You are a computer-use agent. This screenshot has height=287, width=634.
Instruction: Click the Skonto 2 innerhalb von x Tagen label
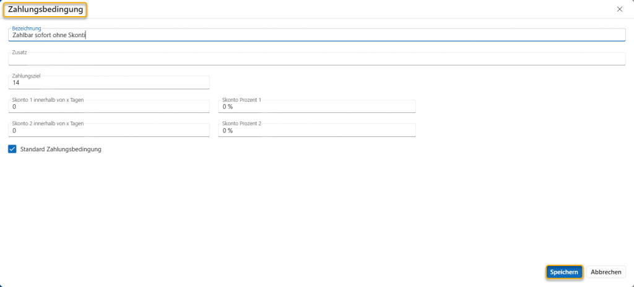click(48, 123)
